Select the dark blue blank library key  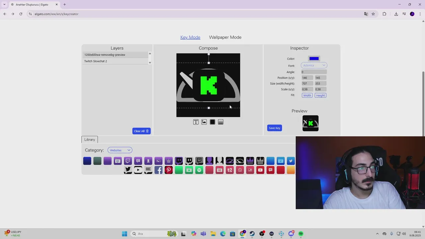click(x=87, y=161)
